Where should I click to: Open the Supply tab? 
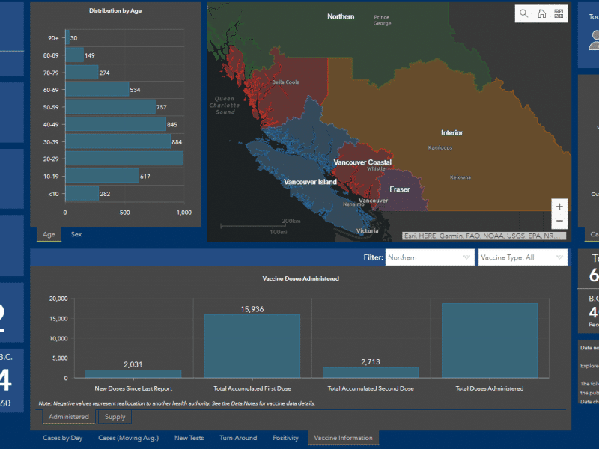[x=115, y=417]
